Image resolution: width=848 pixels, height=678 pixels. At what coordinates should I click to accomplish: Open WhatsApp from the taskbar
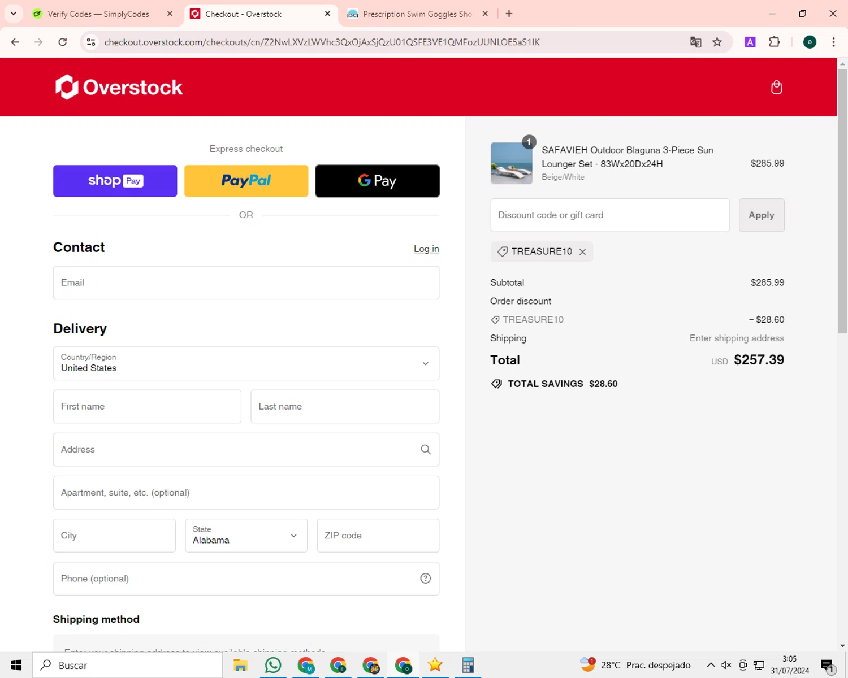click(273, 665)
